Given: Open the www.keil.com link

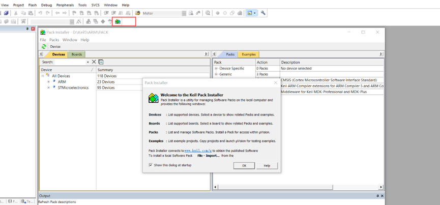Looking at the screenshot, I should coord(198,151).
